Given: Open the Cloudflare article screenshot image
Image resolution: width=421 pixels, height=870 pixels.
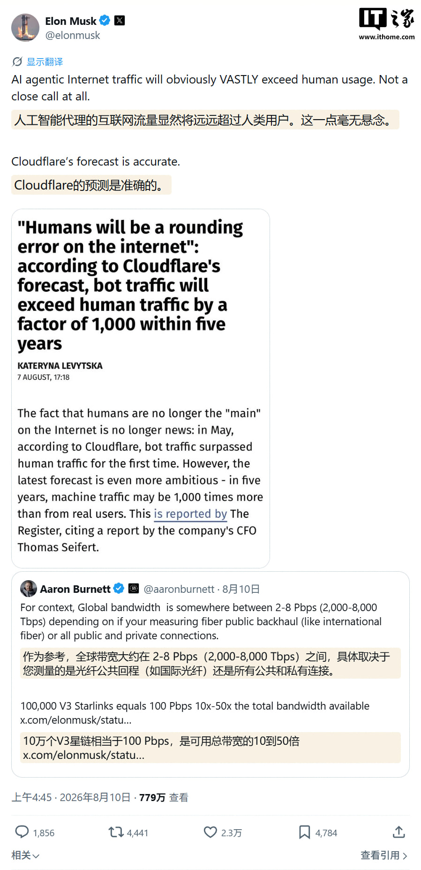Looking at the screenshot, I should [141, 388].
